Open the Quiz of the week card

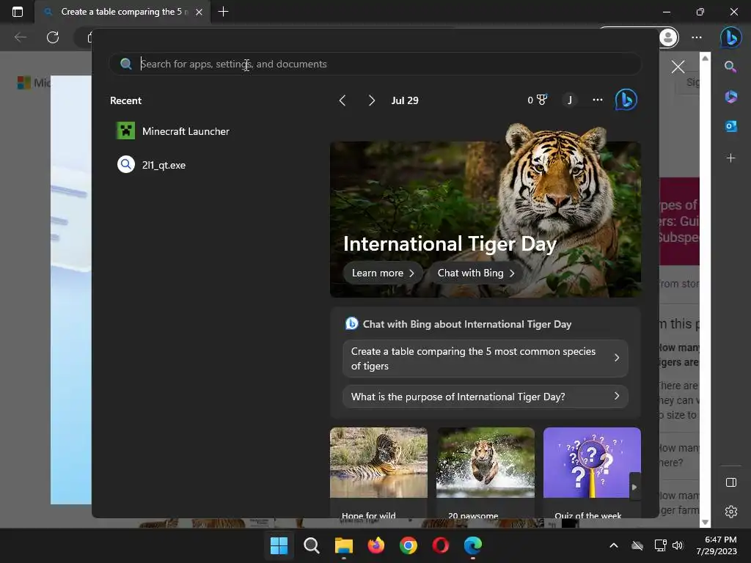(592, 471)
